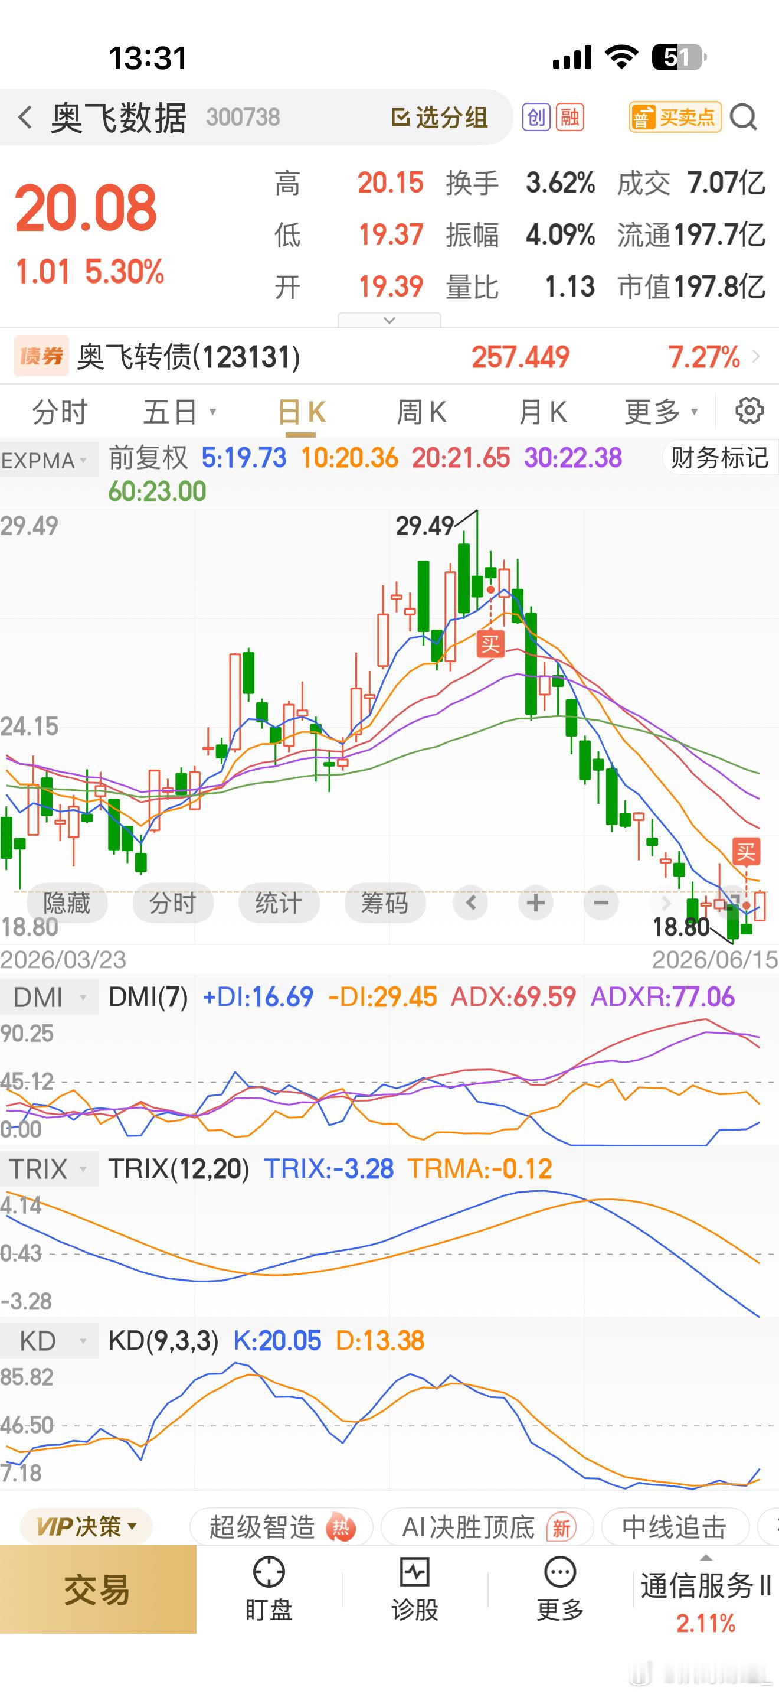Open 中线追击 strategy chip
779x1694 pixels.
[x=675, y=1526]
